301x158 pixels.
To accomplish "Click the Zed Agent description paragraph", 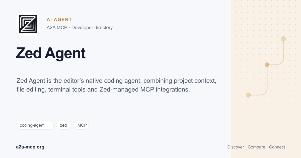I will click(x=116, y=85).
